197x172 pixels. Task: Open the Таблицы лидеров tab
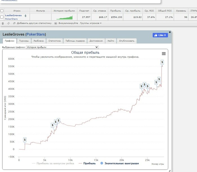coord(75,41)
